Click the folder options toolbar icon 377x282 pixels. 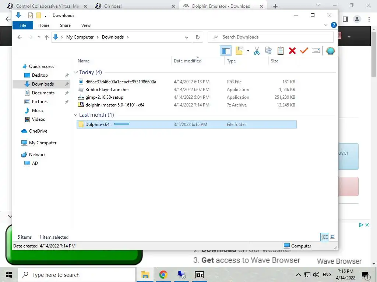(239, 51)
